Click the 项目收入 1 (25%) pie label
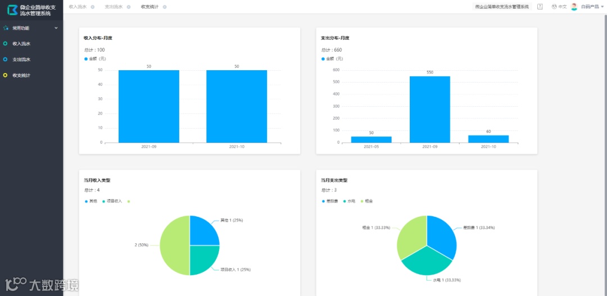Viewport: 607px width, 296px height. (x=235, y=270)
